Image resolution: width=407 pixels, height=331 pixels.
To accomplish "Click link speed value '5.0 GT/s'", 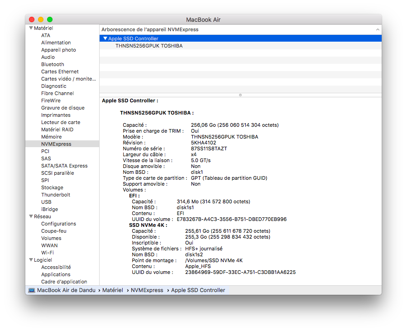I will (201, 160).
